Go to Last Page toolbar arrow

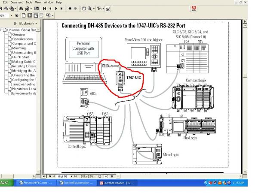coord(62,9)
